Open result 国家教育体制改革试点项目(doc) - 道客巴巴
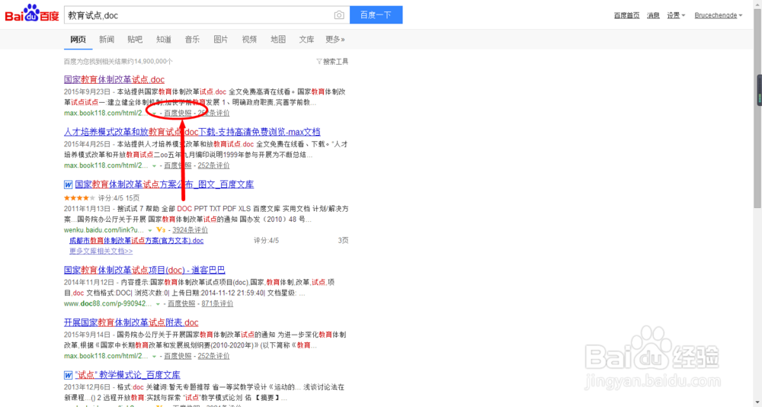Screen dimensions: 762x407 (145, 271)
